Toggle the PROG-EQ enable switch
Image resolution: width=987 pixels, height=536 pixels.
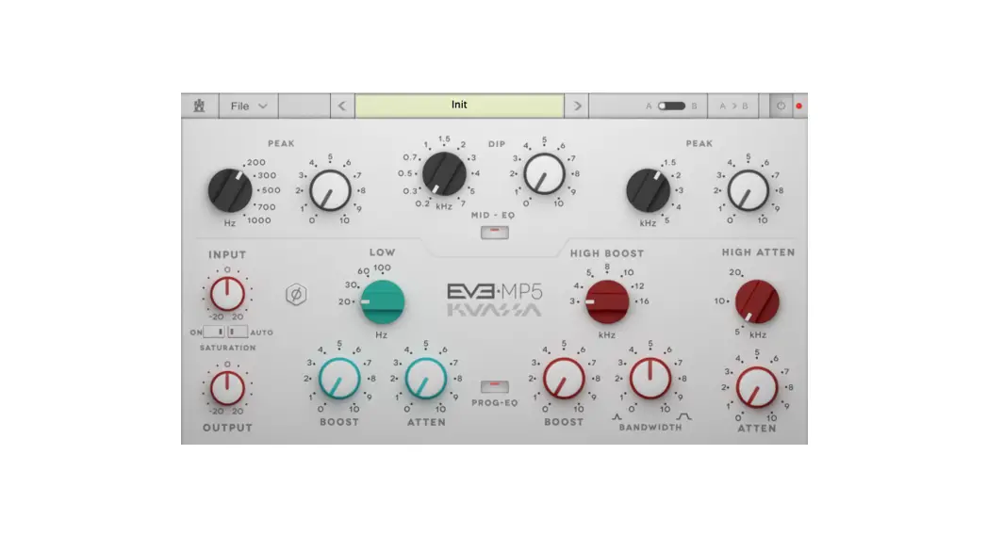495,386
